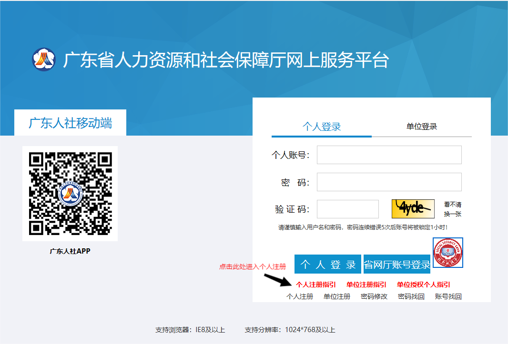Click the captcha image 4ycle
The image size is (508, 344).
[x=413, y=208]
